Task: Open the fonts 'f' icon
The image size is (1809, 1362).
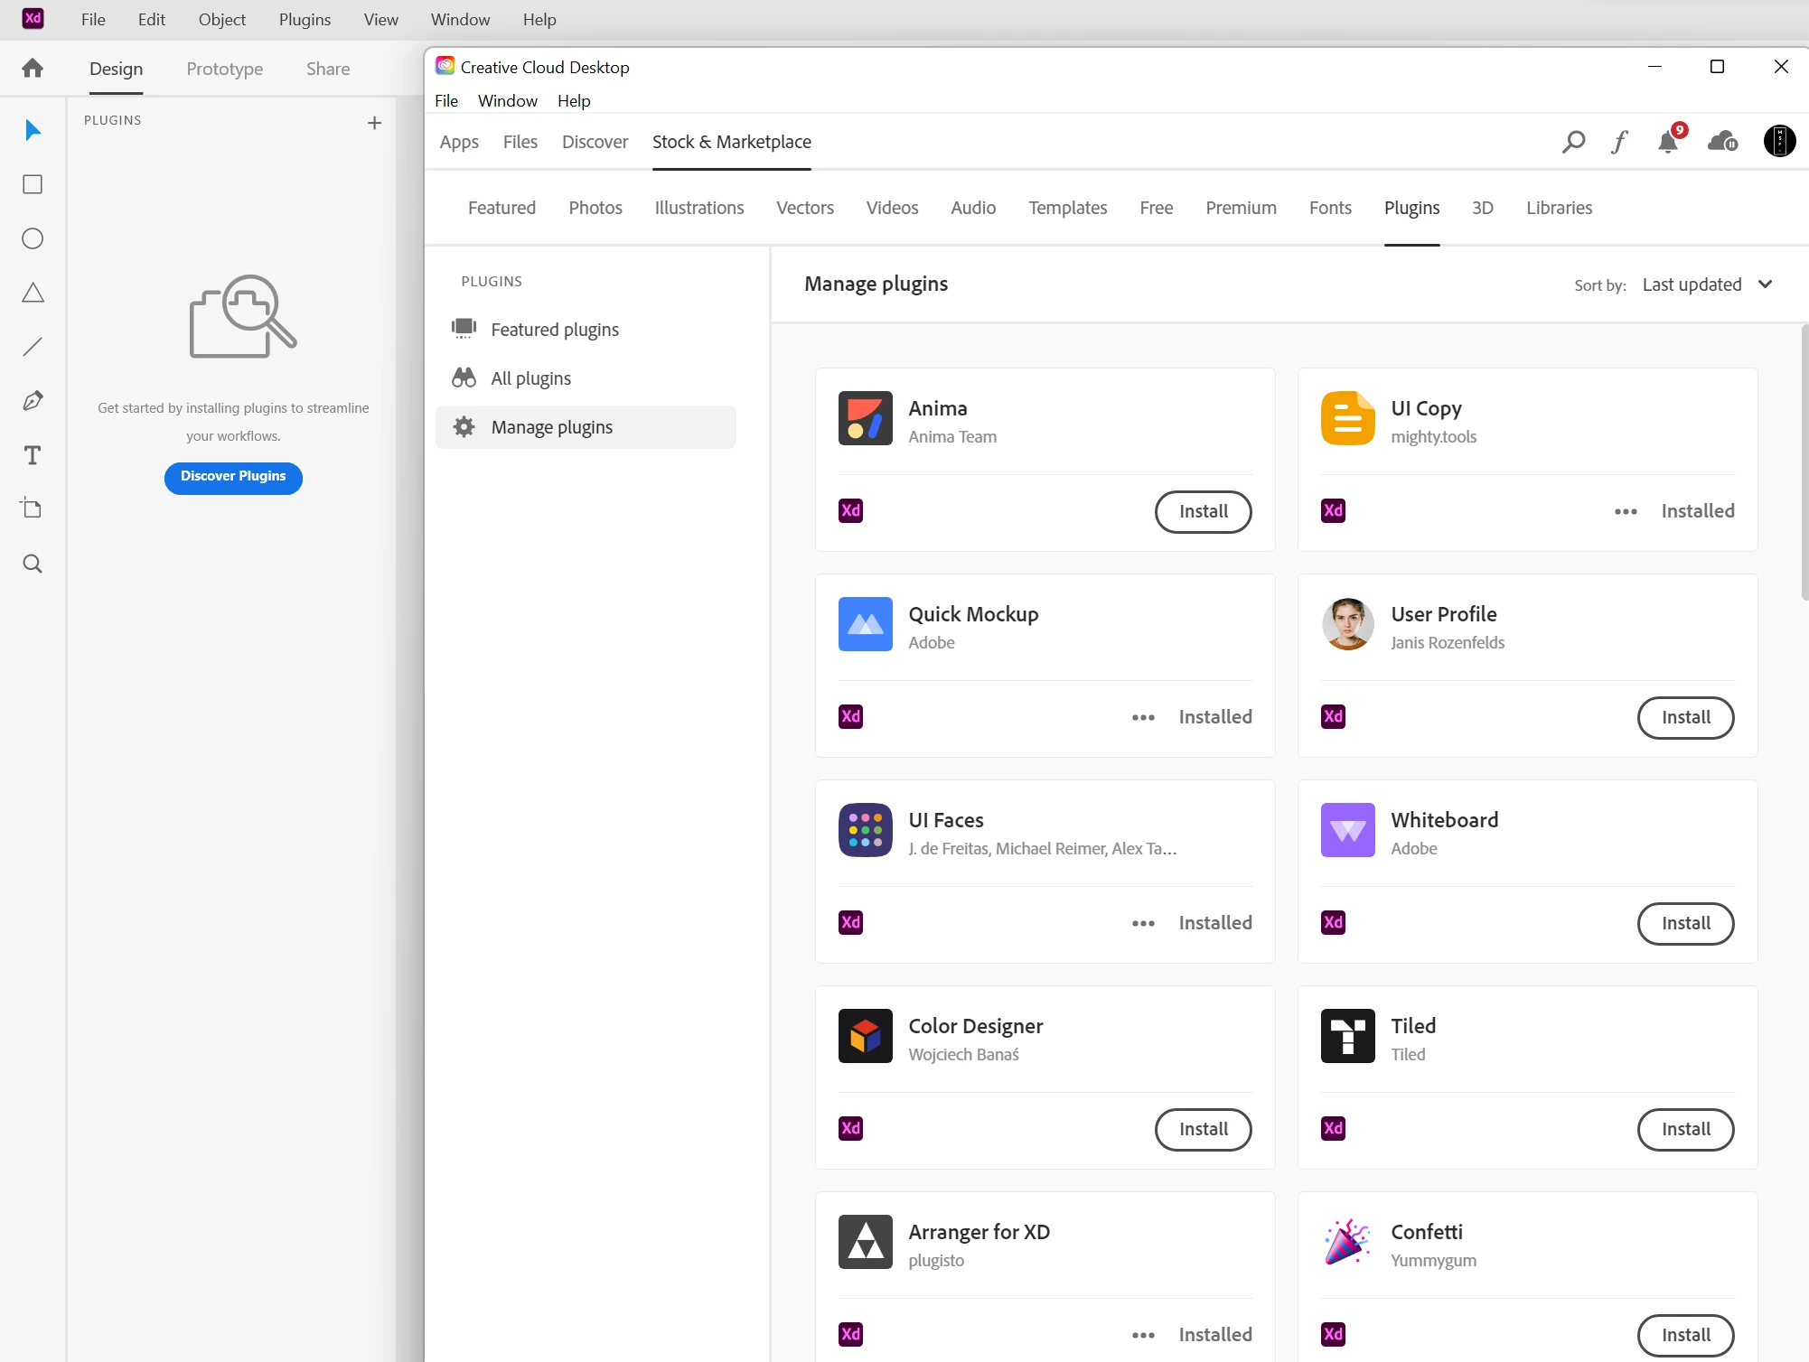Action: 1619,142
